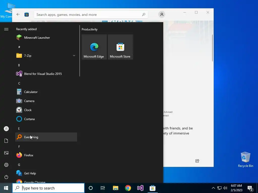Click the # section header
This screenshot has height=193, width=258.
(x=19, y=47)
